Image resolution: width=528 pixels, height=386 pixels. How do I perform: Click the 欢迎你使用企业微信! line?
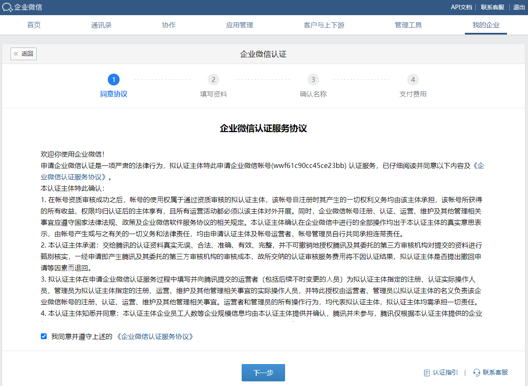click(x=72, y=154)
